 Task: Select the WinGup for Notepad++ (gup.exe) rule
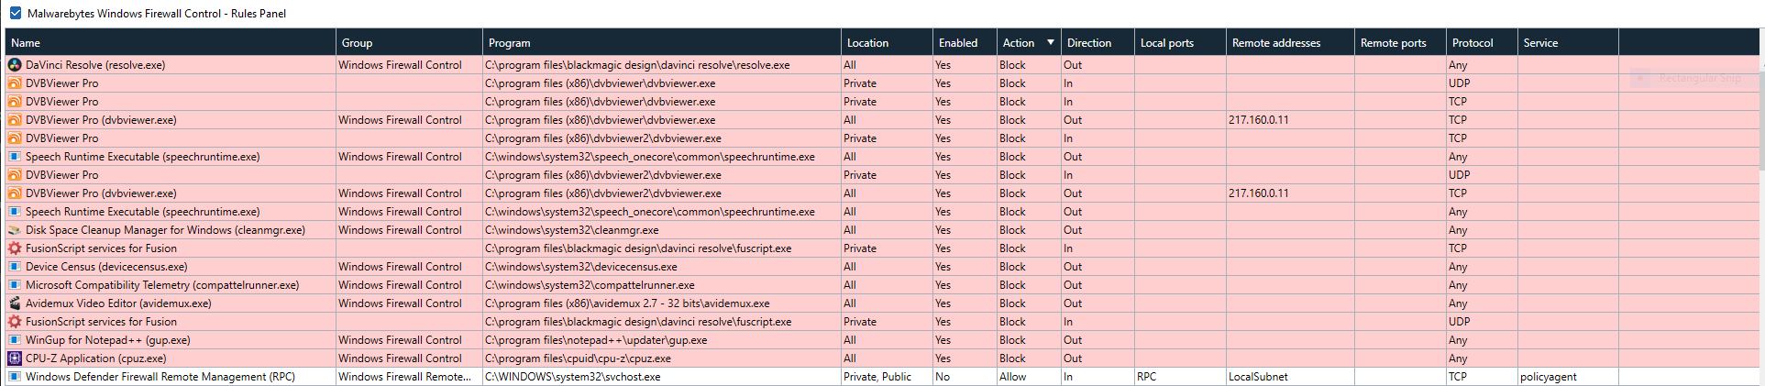[108, 340]
